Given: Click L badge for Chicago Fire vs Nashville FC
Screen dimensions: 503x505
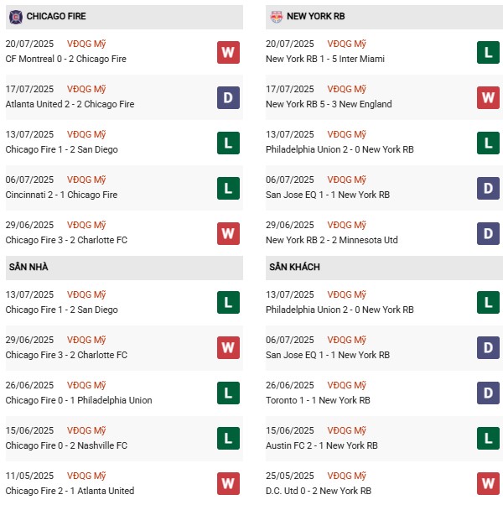Looking at the screenshot, I should tap(228, 439).
